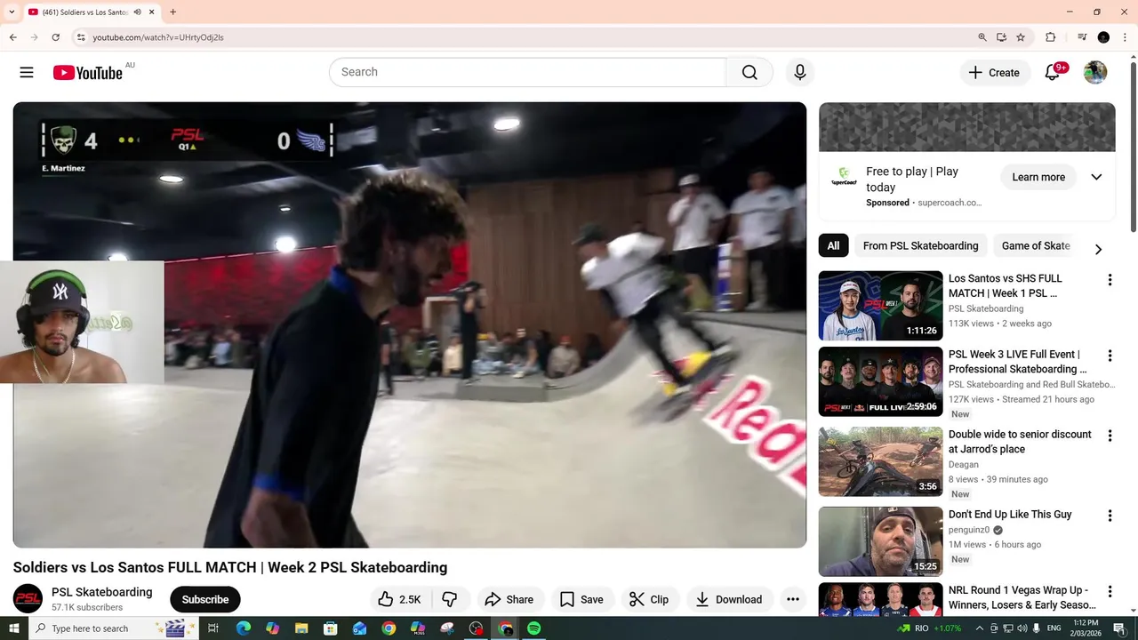The width and height of the screenshot is (1138, 640).
Task: Click the browser address bar URL
Action: pos(158,37)
